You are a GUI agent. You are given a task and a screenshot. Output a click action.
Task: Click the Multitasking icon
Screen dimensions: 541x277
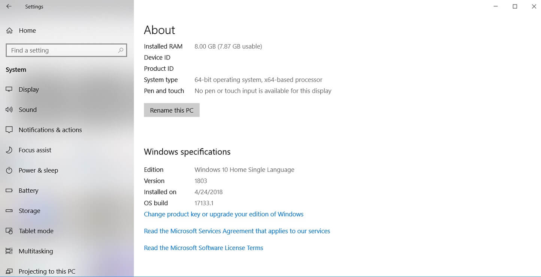pos(9,251)
